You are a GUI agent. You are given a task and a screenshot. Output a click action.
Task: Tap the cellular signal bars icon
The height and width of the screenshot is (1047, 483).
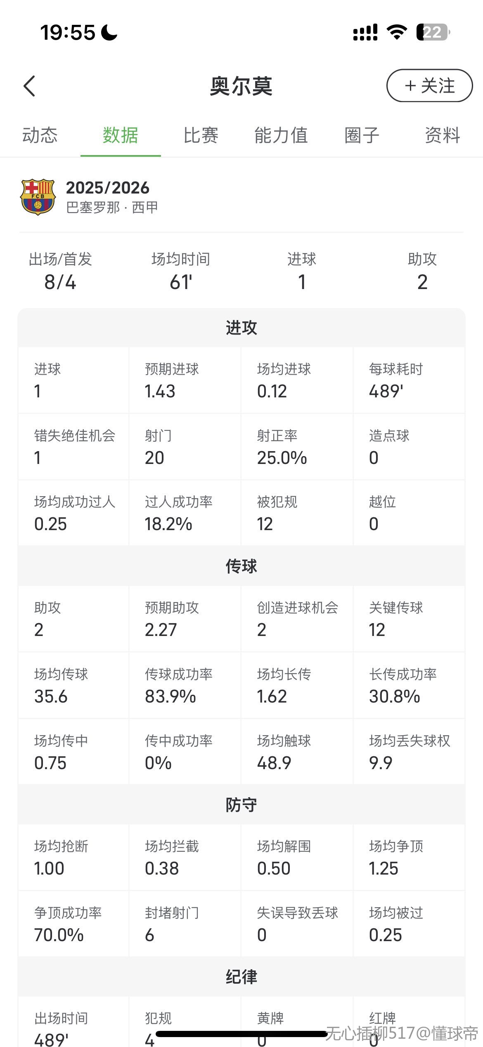tap(365, 32)
